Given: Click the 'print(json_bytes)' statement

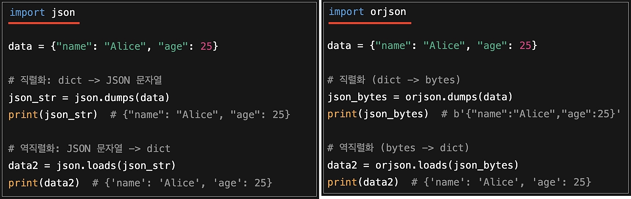Looking at the screenshot, I should coord(378,114).
